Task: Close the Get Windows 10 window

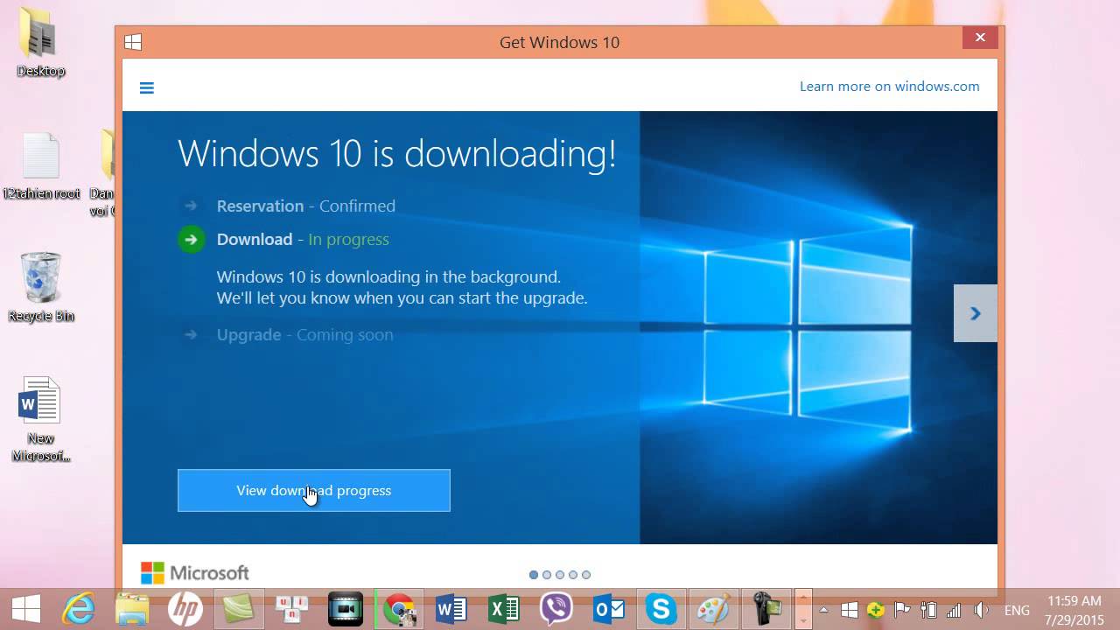Action: pyautogui.click(x=980, y=38)
